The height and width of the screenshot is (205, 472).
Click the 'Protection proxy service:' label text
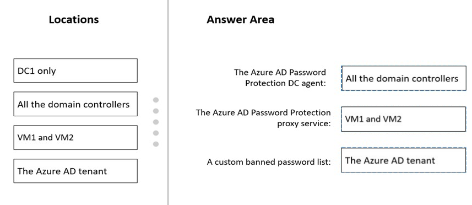pos(263,118)
